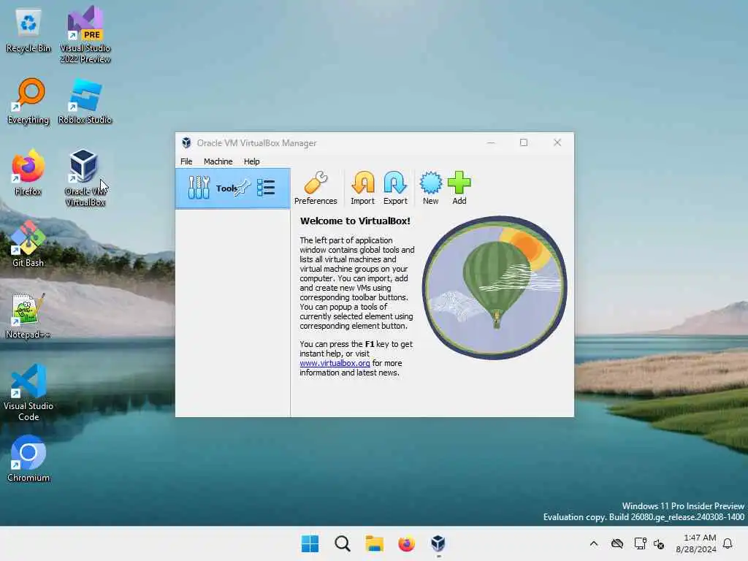Open VirtualBox Preferences

click(x=316, y=188)
